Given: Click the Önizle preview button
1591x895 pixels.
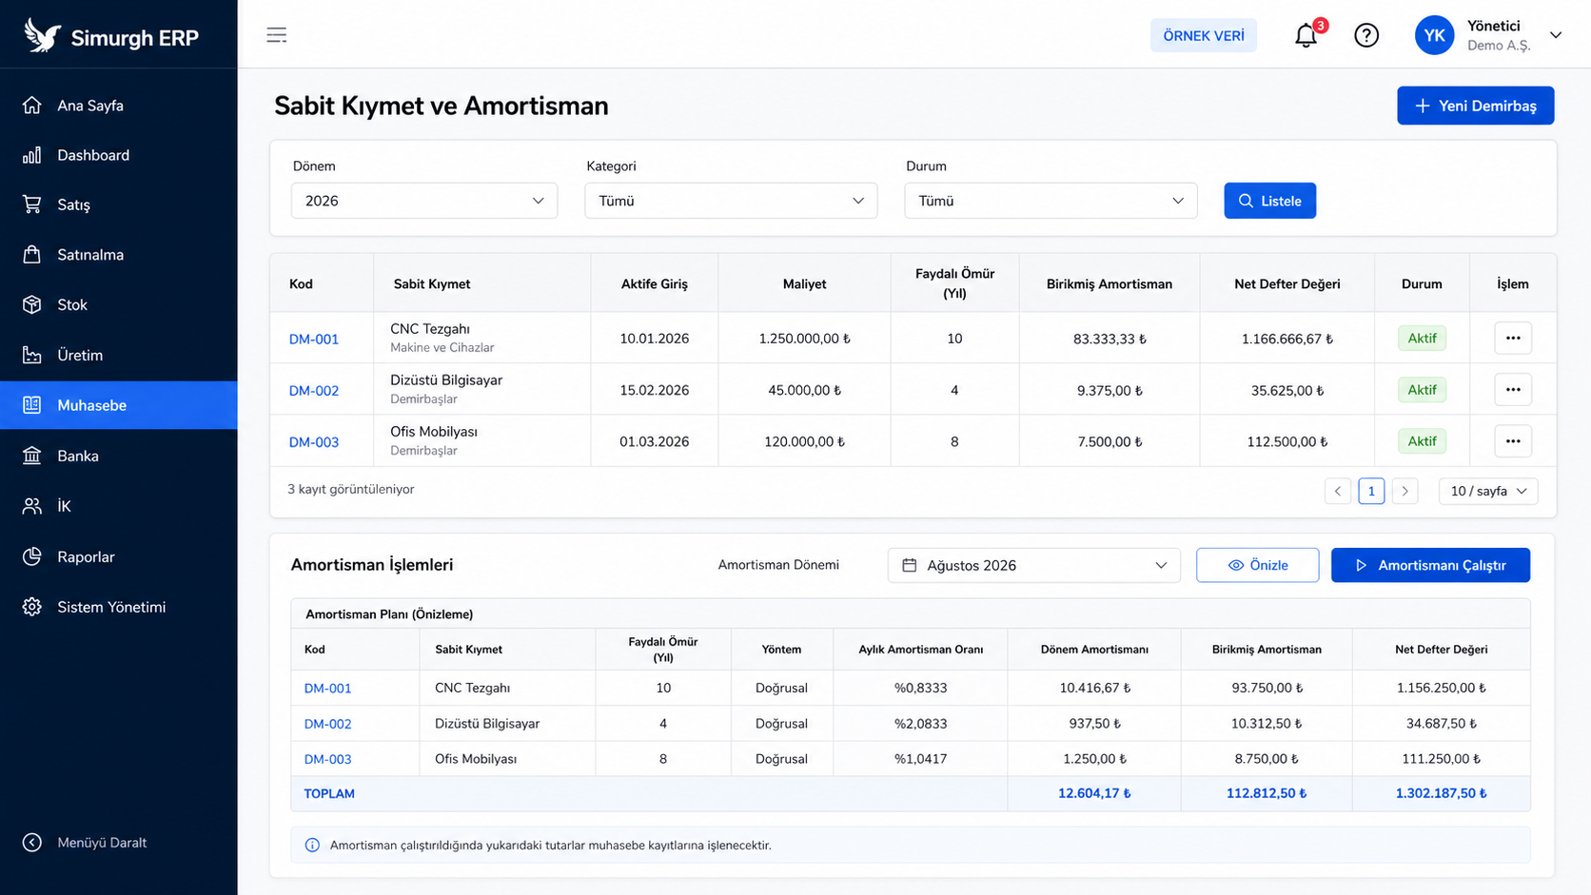Looking at the screenshot, I should (x=1257, y=565).
